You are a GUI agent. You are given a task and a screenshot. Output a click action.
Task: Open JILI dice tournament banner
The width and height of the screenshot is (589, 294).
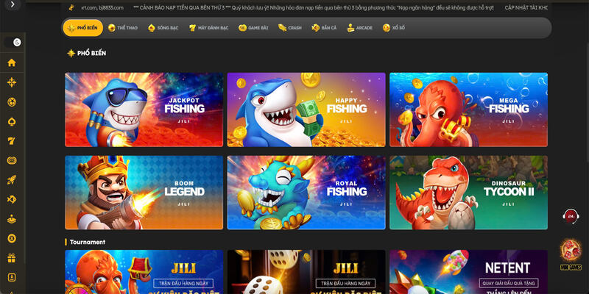tap(306, 272)
